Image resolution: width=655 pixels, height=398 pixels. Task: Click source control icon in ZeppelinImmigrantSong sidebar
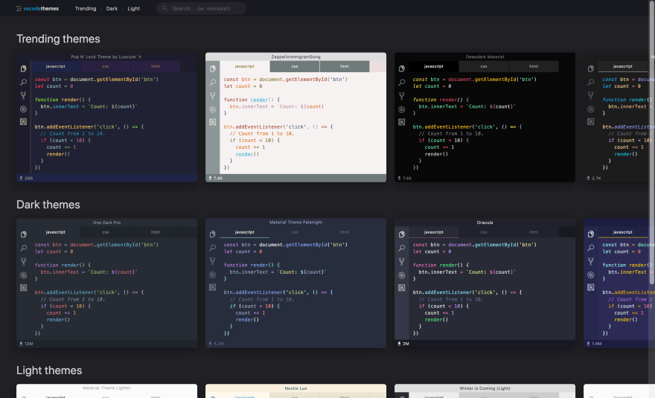coord(213,96)
